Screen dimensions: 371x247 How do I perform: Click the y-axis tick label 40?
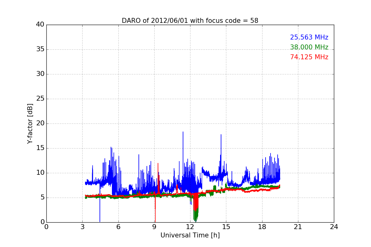(x=40, y=25)
